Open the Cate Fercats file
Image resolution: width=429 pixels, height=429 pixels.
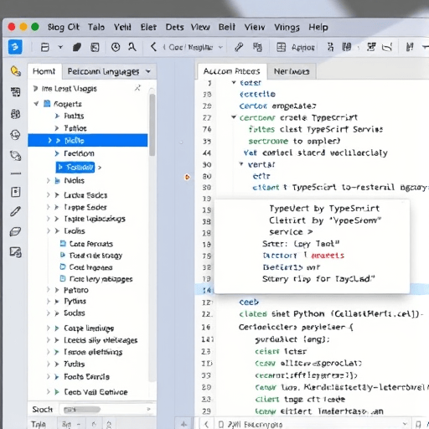pos(91,244)
